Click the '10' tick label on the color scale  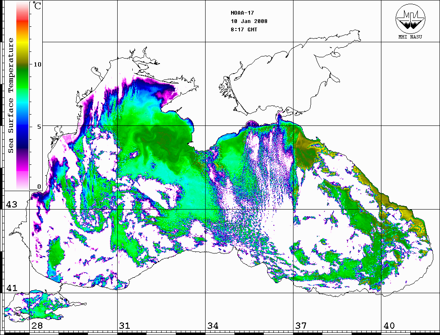37,64
